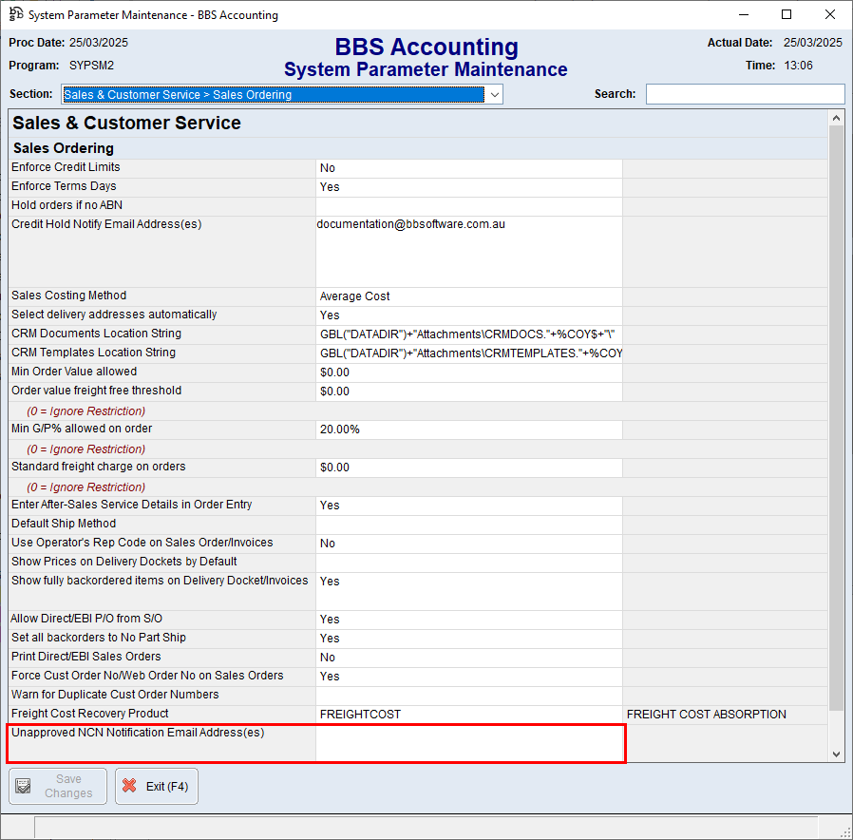
Task: Click the Save Changes disk icon
Action: point(24,787)
